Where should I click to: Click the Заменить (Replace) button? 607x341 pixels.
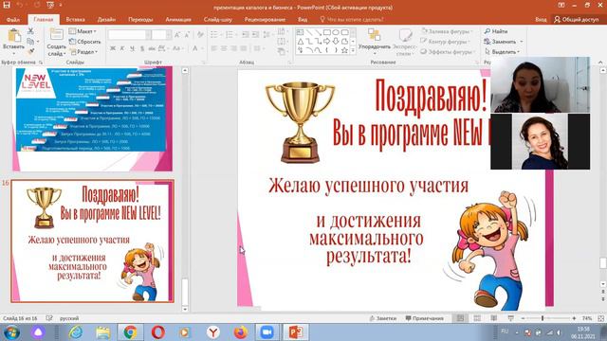point(500,42)
